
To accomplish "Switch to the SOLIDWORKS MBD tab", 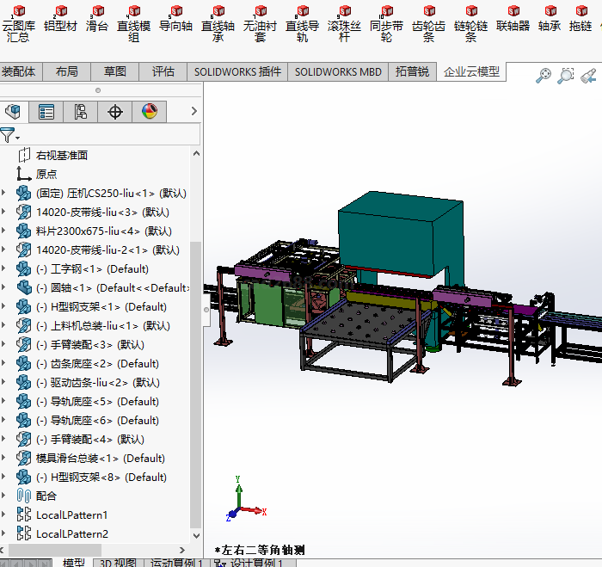I will click(x=338, y=71).
